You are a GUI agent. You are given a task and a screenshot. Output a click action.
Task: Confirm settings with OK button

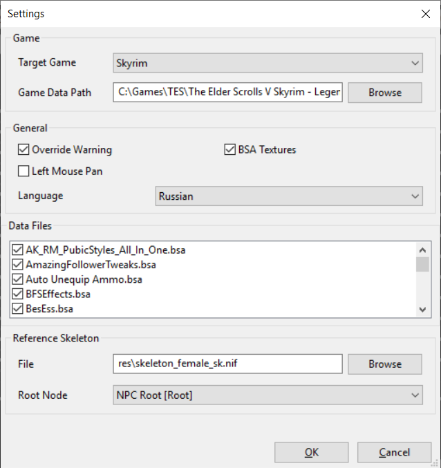[311, 453]
